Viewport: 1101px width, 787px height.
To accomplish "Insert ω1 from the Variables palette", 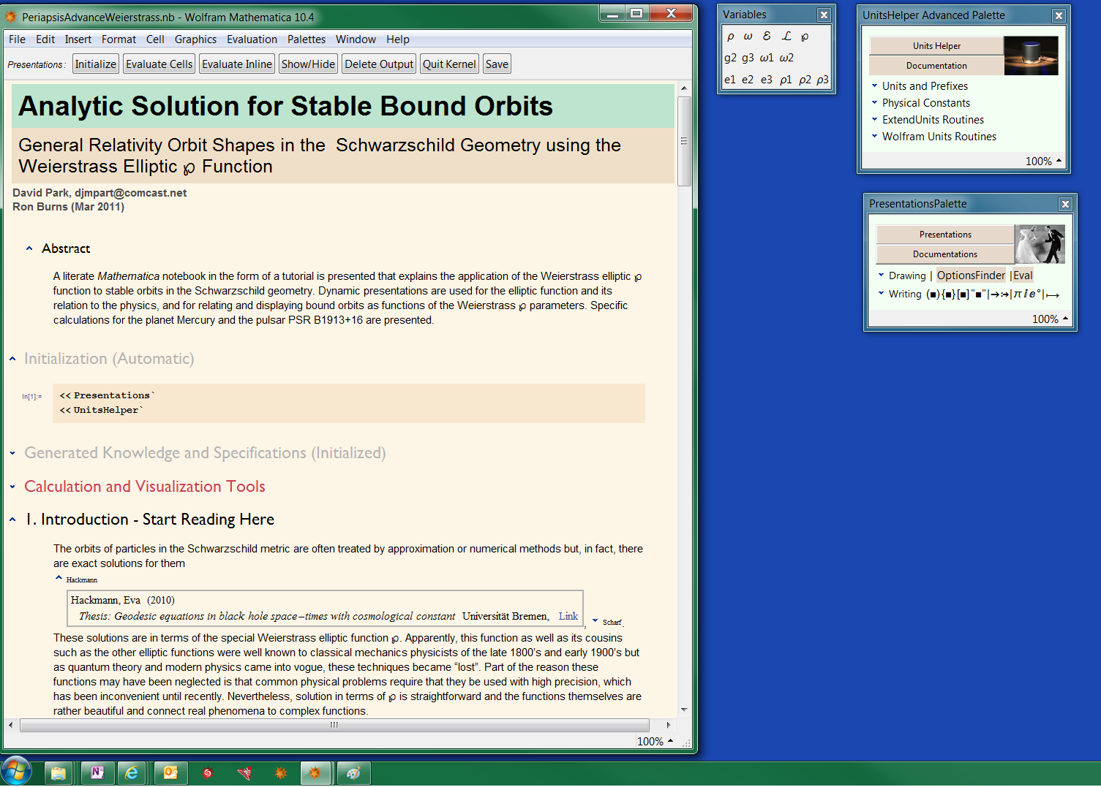I will 767,58.
